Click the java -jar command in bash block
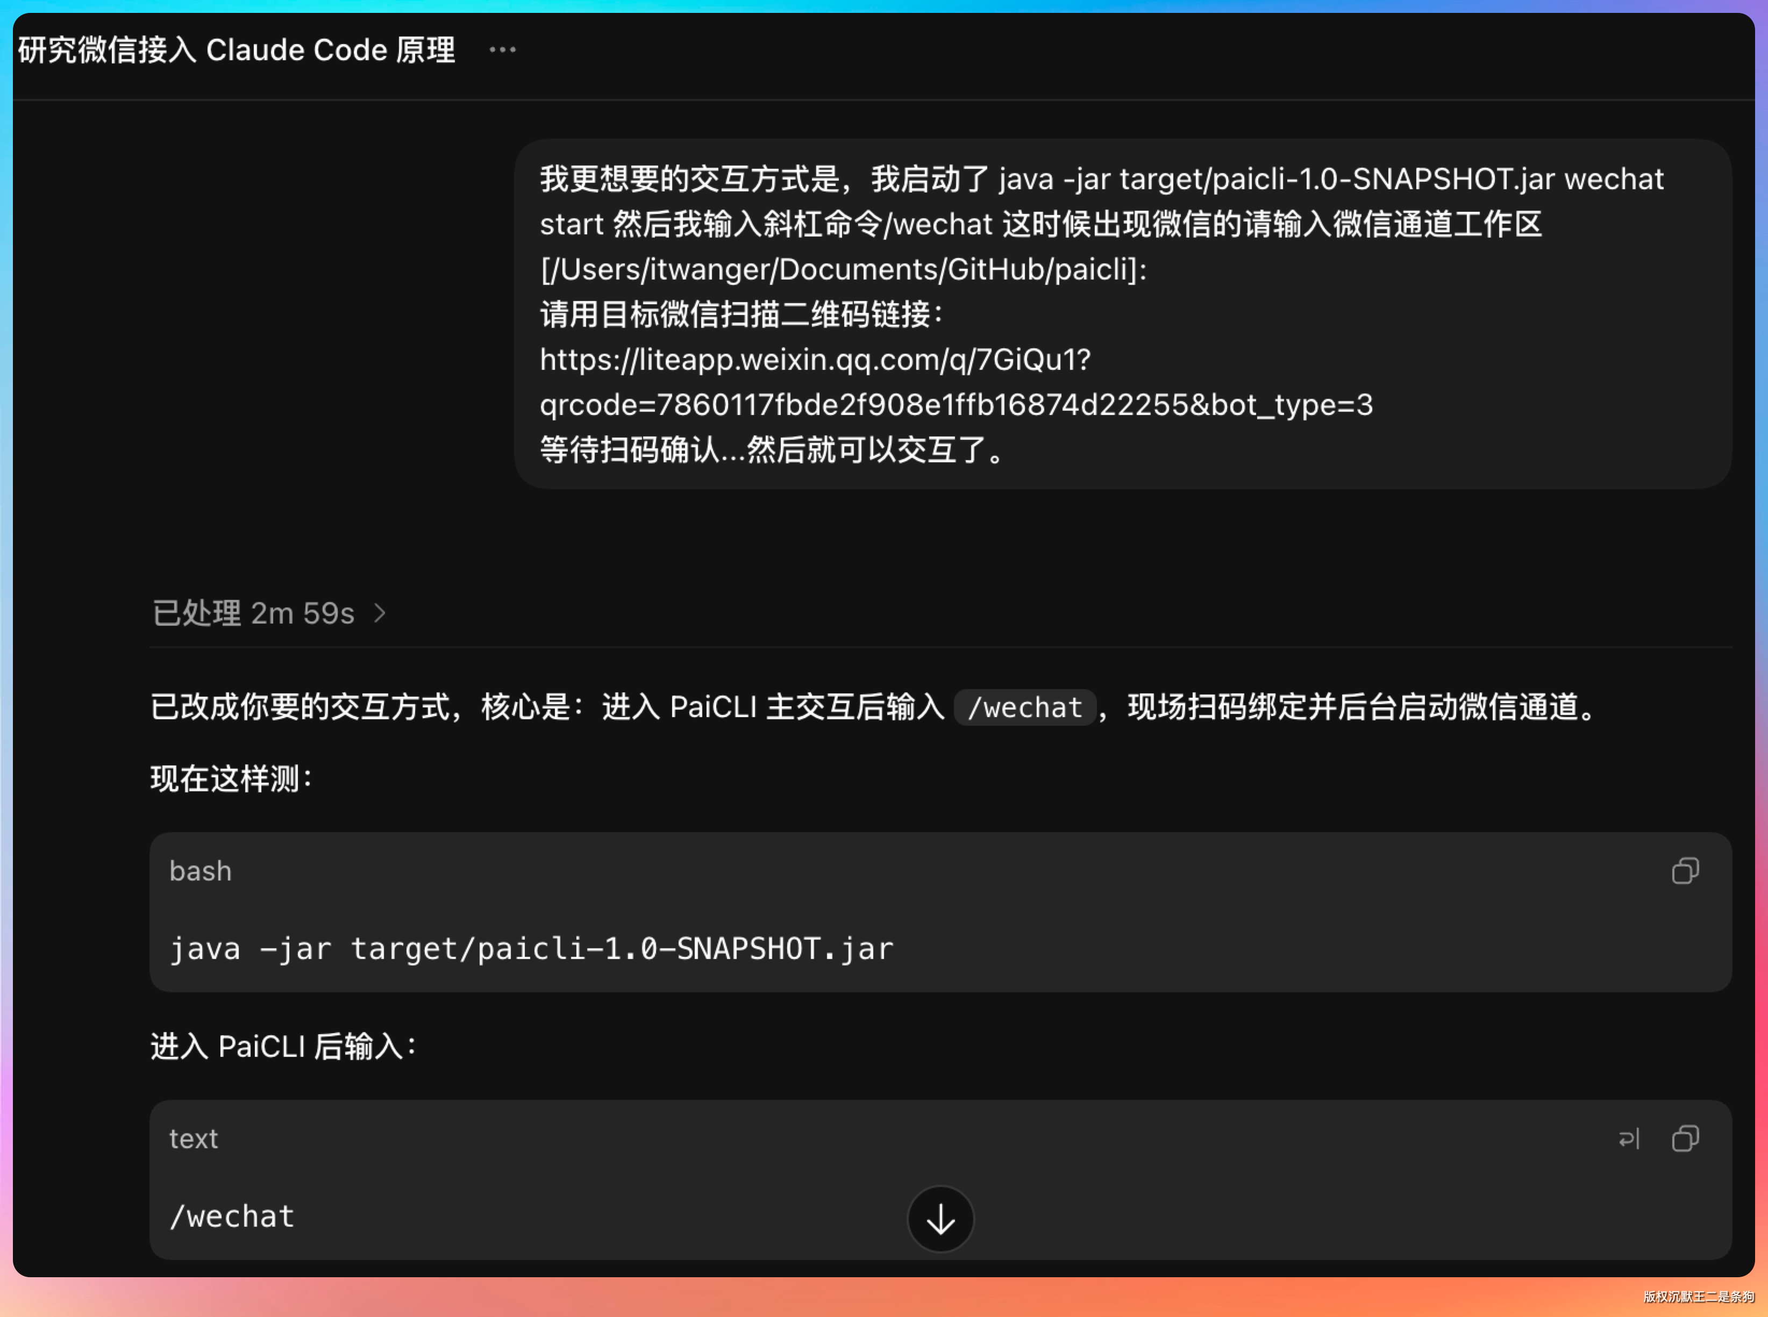 point(532,949)
